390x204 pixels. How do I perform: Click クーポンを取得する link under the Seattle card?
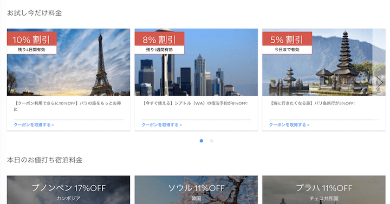pyautogui.click(x=161, y=125)
